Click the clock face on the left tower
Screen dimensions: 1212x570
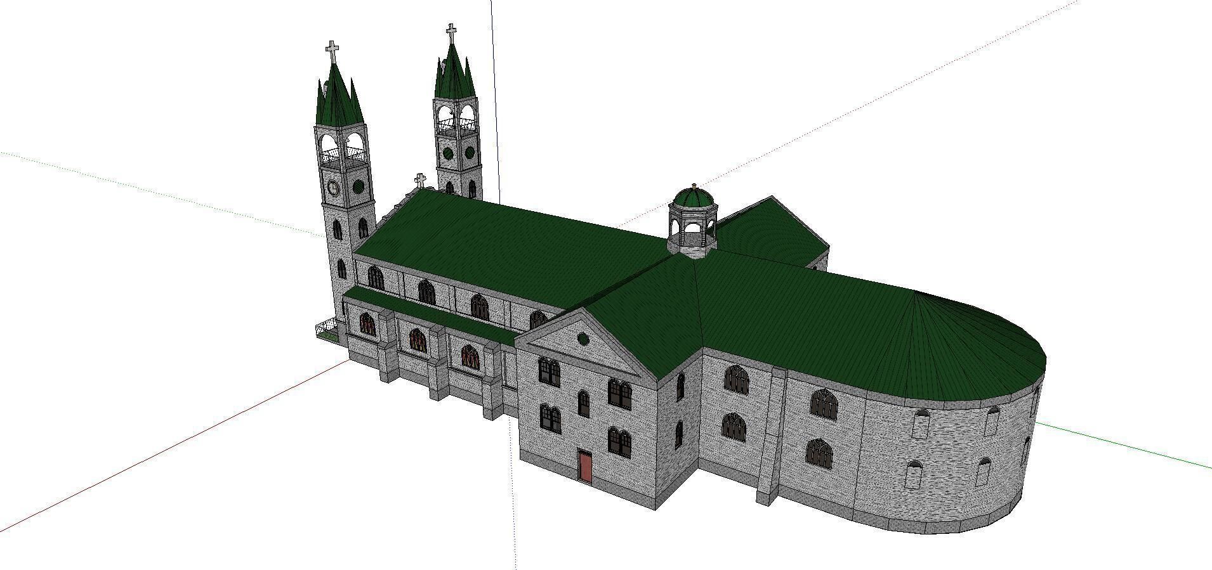point(333,188)
